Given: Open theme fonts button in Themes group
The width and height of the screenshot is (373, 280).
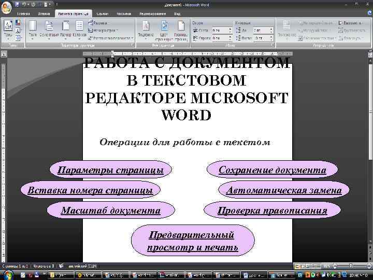Looking at the screenshot, I should [18, 31].
